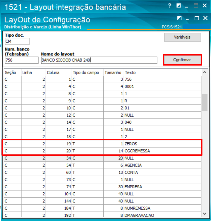
Task: Click NULL text in column-12 row
Action: (129, 115)
